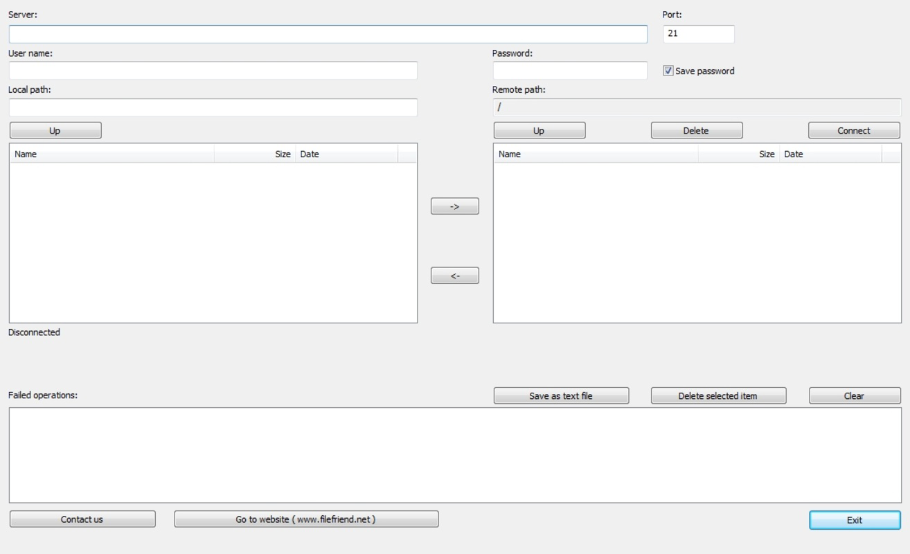This screenshot has height=554, width=910.
Task: Click the Local path input field
Action: [213, 107]
